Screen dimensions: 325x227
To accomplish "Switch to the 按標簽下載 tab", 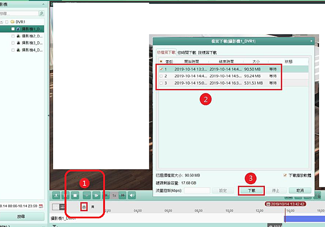I will (x=207, y=53).
